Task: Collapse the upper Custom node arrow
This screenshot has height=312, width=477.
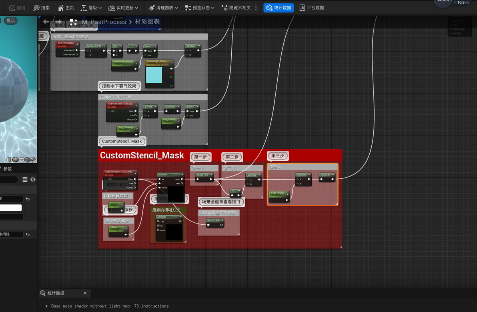Action: [182, 174]
